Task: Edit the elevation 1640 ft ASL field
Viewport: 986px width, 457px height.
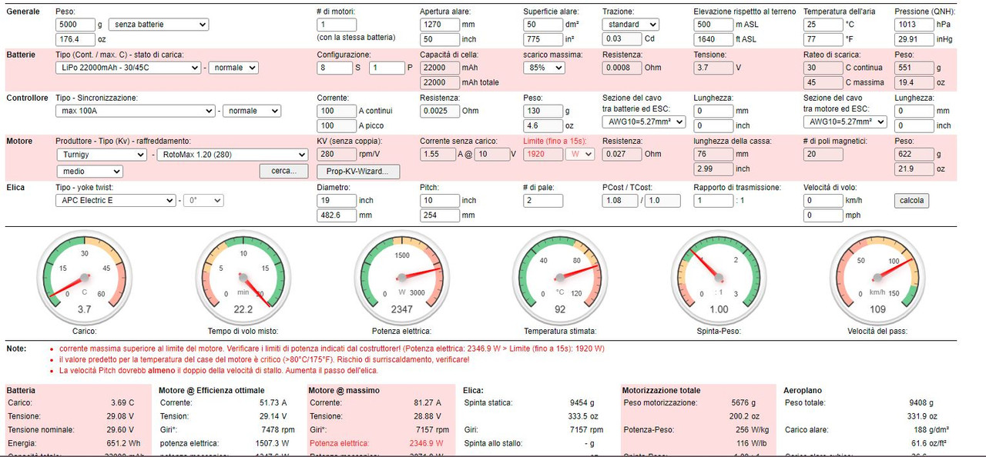Action: [x=713, y=39]
